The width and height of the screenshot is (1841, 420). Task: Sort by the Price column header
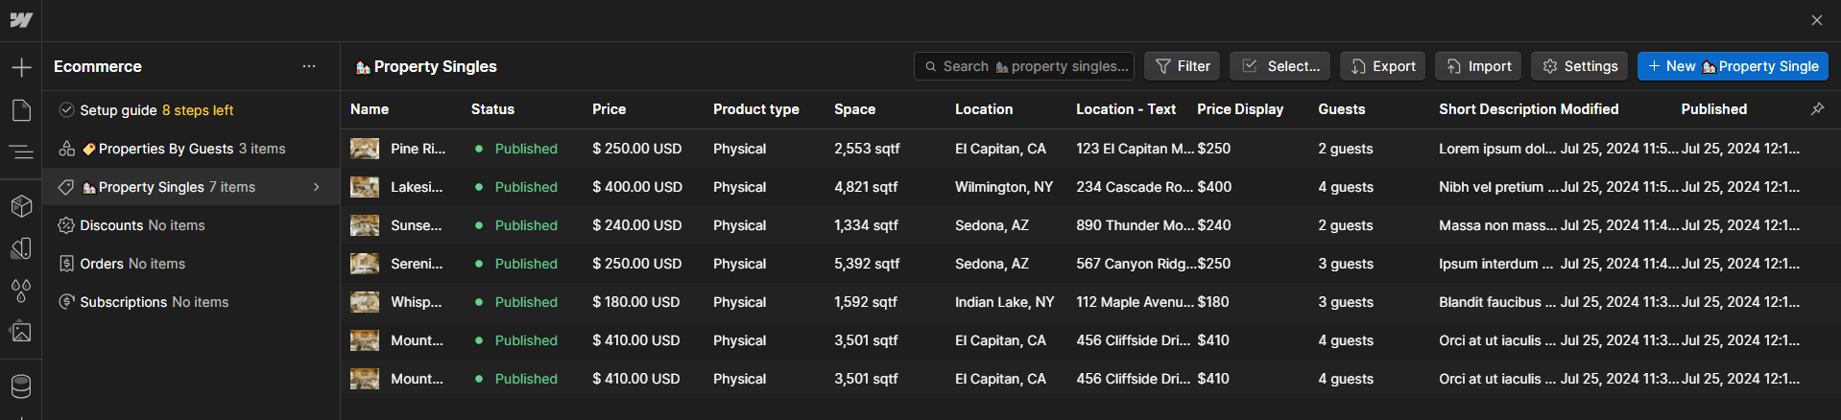(609, 109)
